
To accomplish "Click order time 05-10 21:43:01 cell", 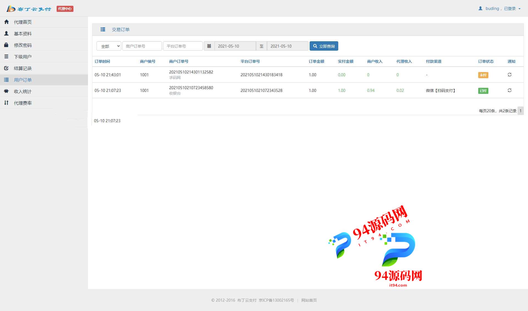I will [108, 75].
